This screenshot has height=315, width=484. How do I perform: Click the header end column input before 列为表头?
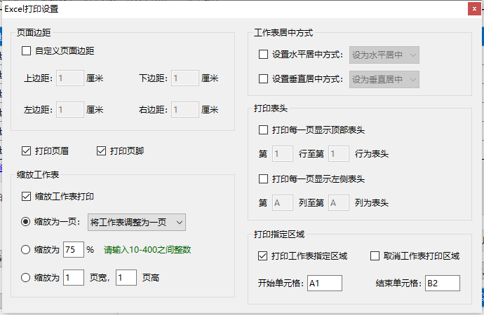click(339, 202)
